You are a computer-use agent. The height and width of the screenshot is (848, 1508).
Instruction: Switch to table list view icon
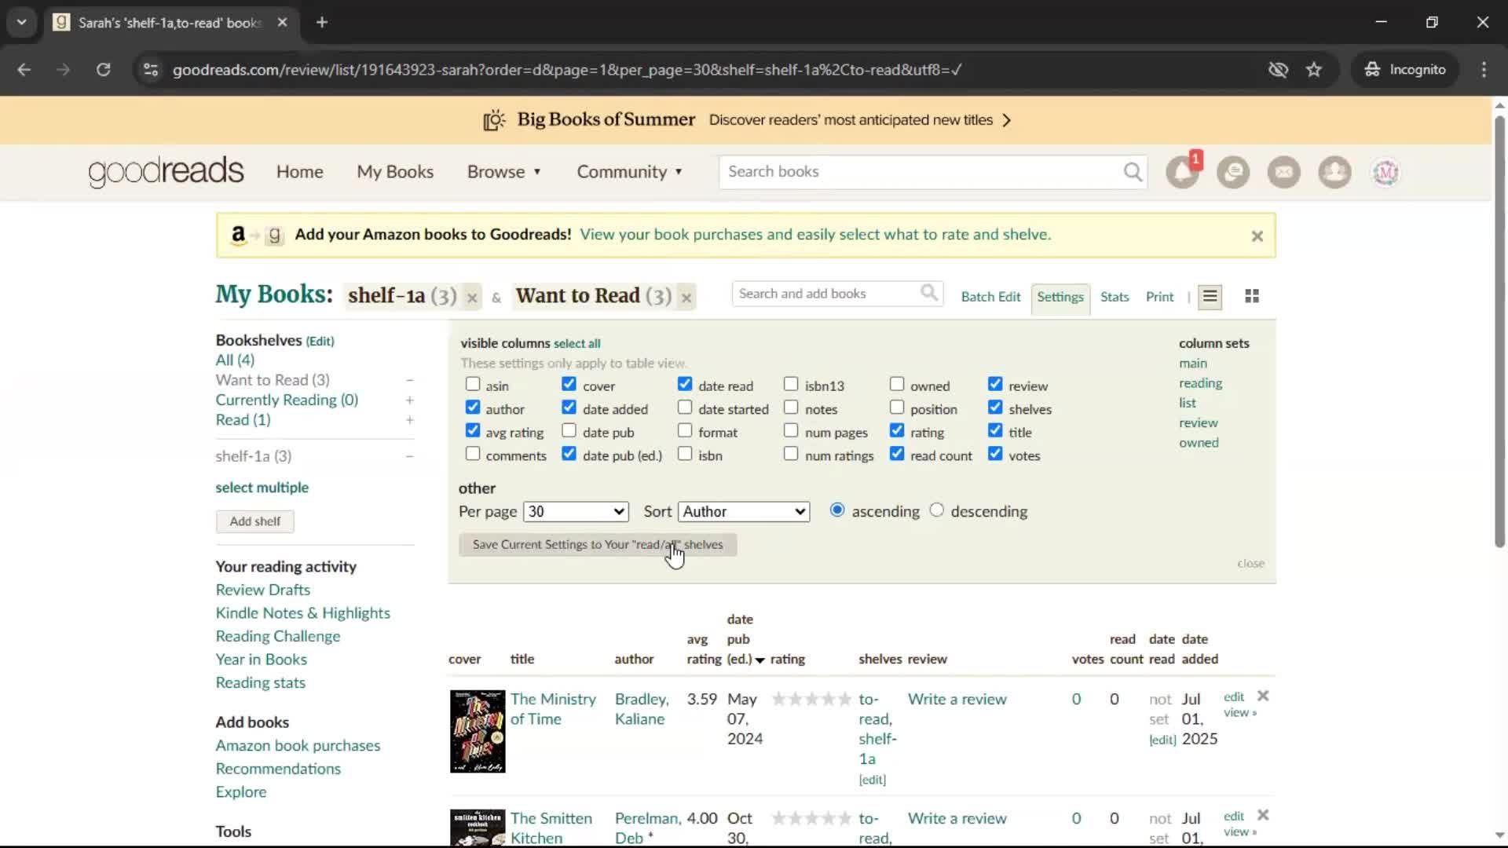tap(1210, 297)
